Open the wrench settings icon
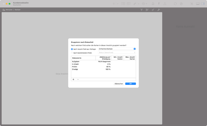 158,10
